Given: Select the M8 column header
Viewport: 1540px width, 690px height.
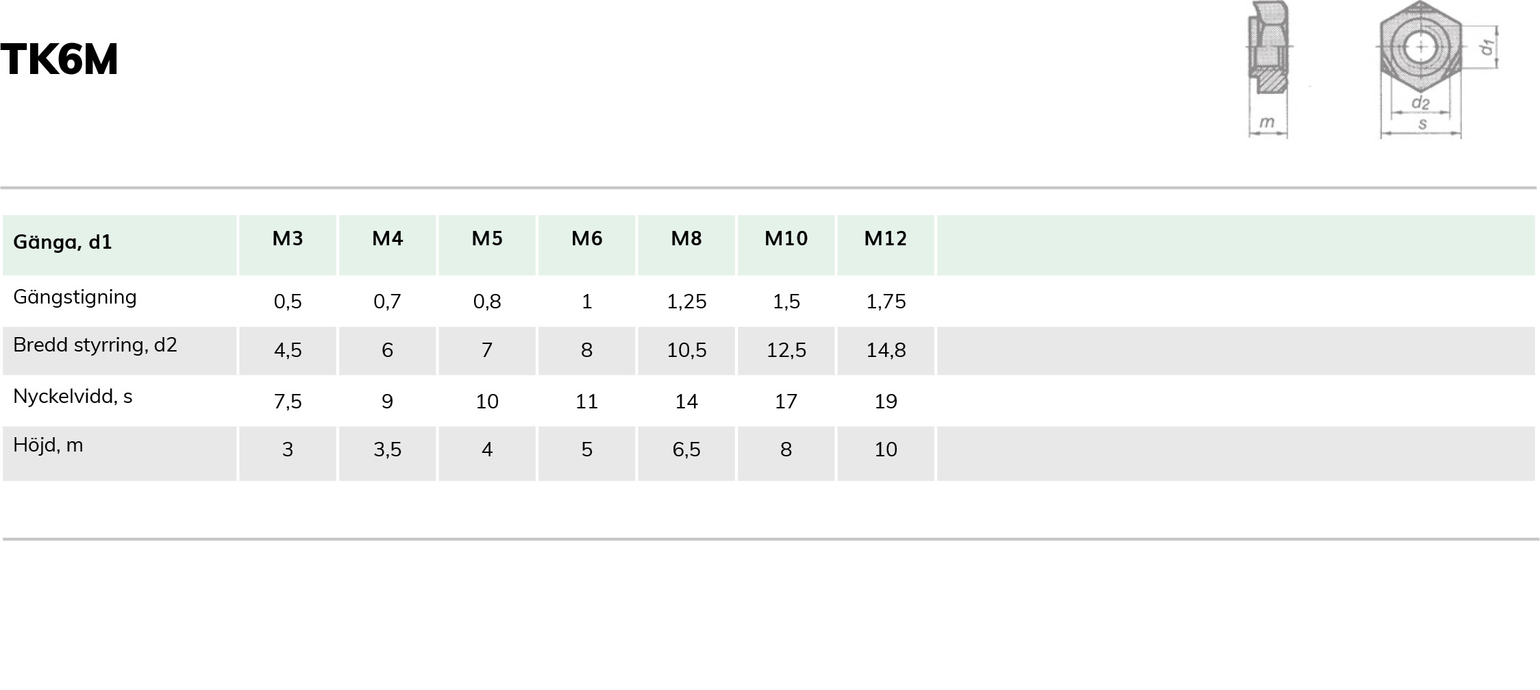Looking at the screenshot, I should [x=686, y=238].
